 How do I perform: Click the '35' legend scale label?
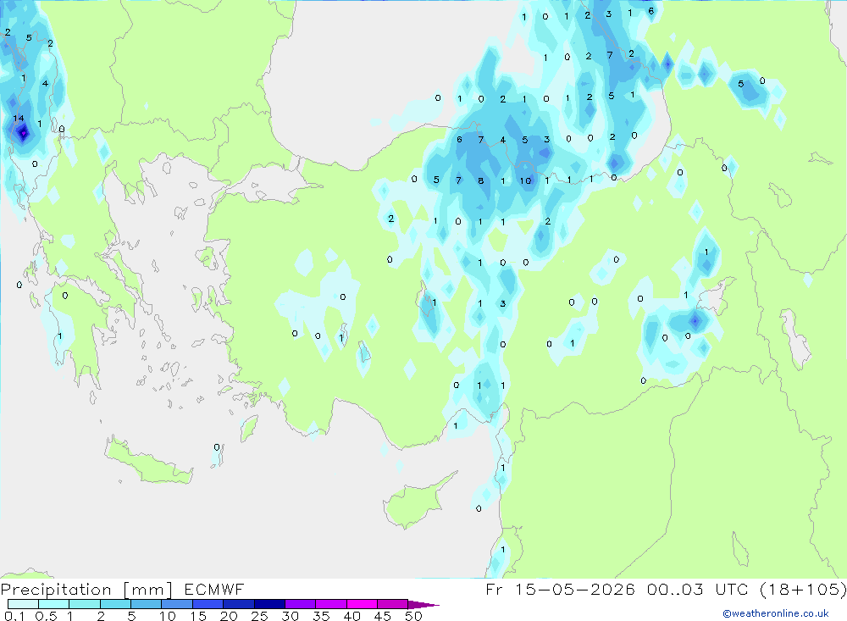click(321, 616)
